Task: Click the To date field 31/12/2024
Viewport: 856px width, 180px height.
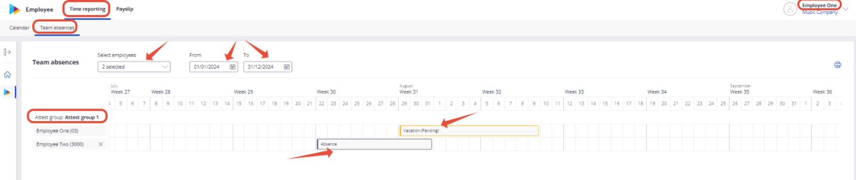Action: pos(267,67)
